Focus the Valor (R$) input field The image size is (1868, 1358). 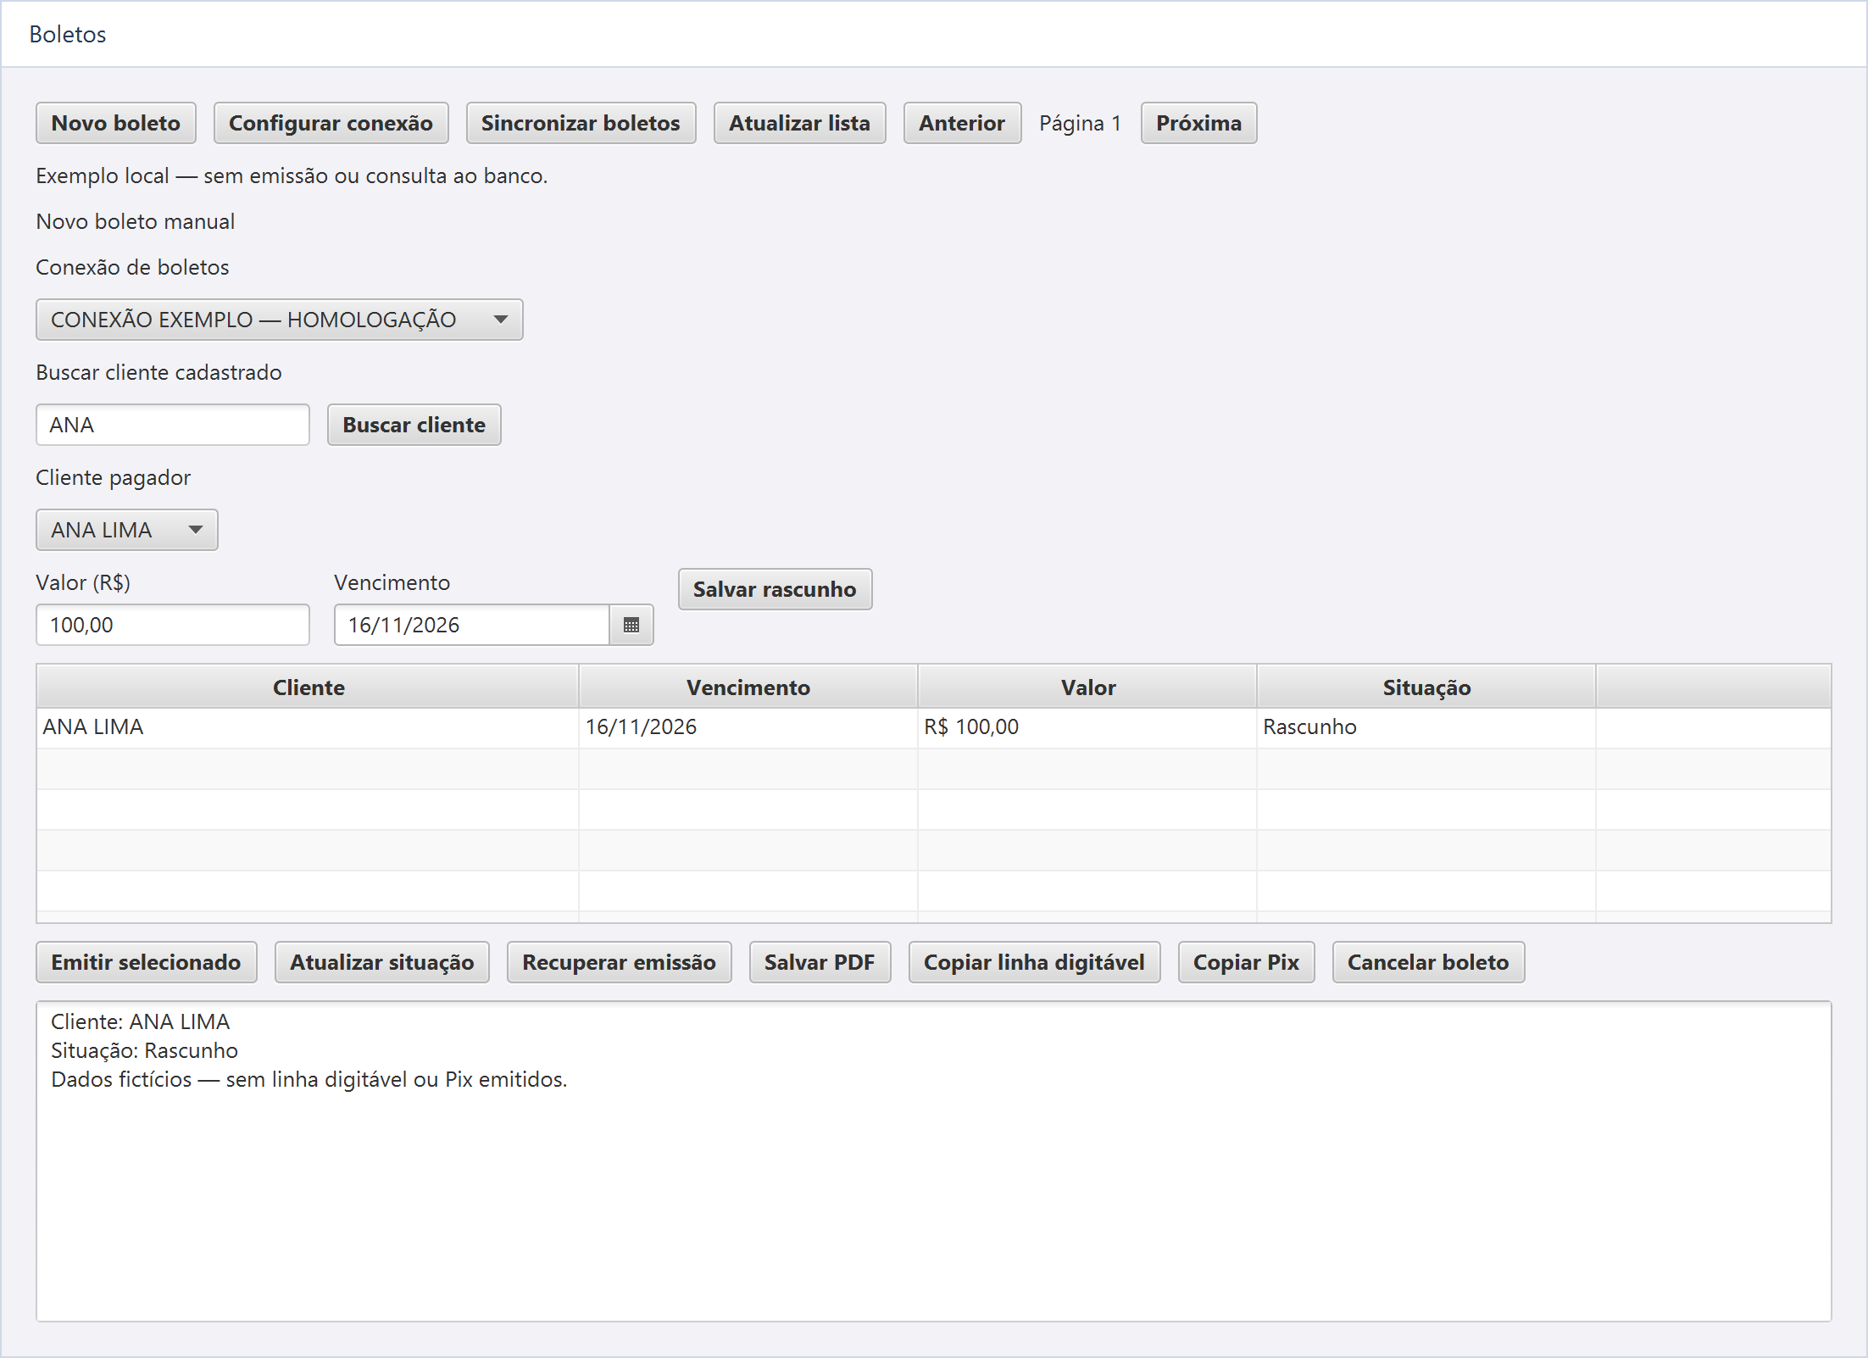pyautogui.click(x=173, y=625)
